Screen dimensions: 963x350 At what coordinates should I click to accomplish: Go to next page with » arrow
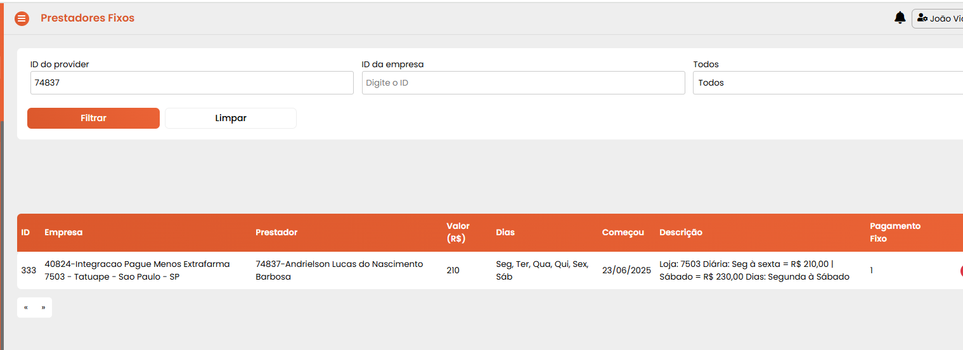pos(43,308)
